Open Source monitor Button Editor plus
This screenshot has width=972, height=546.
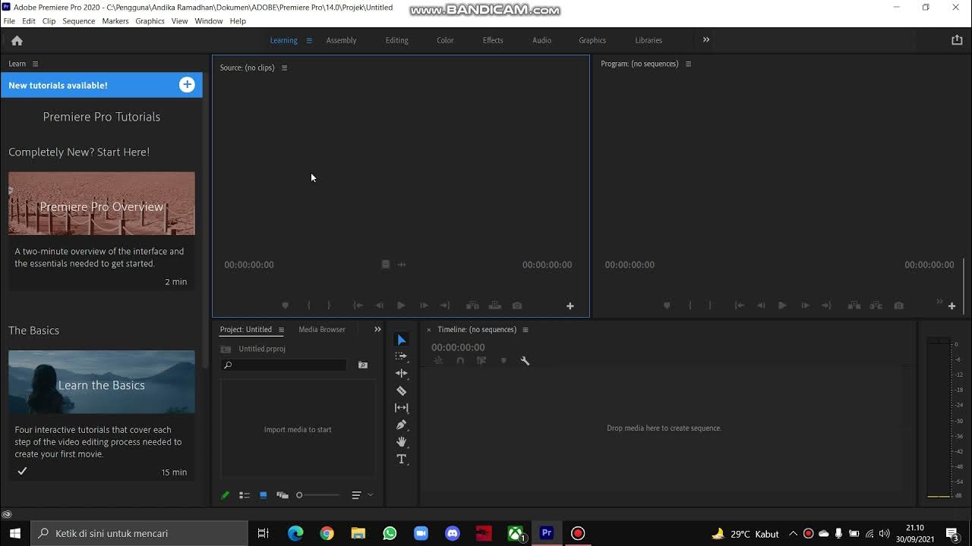pyautogui.click(x=570, y=306)
